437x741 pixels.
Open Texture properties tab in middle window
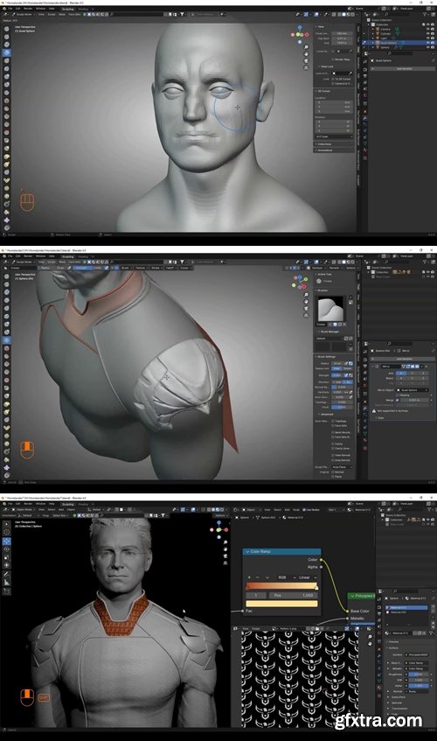click(x=365, y=447)
